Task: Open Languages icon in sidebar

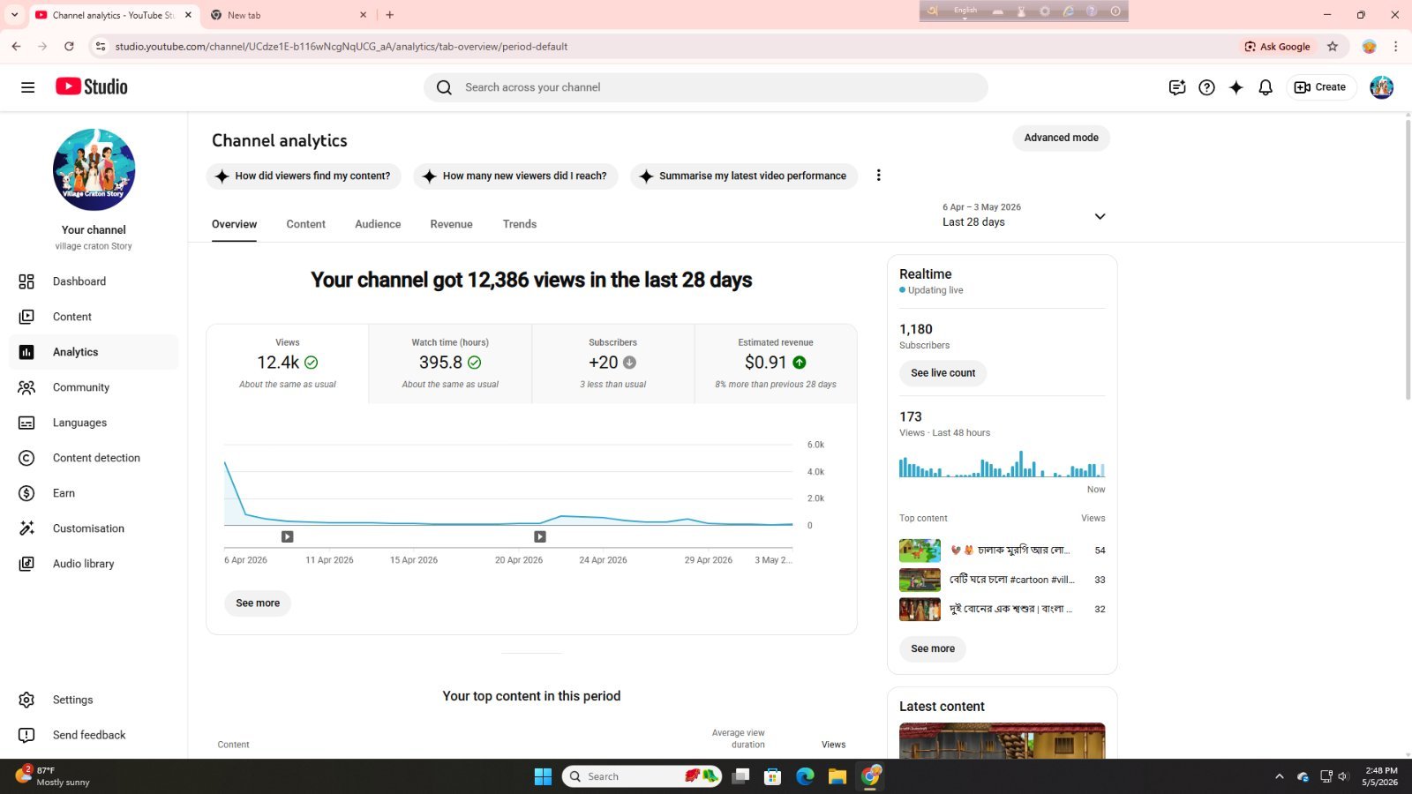Action: [x=26, y=423]
